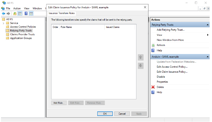Click the Add Rule button
Screen dimensions: 212x122
point(59,103)
